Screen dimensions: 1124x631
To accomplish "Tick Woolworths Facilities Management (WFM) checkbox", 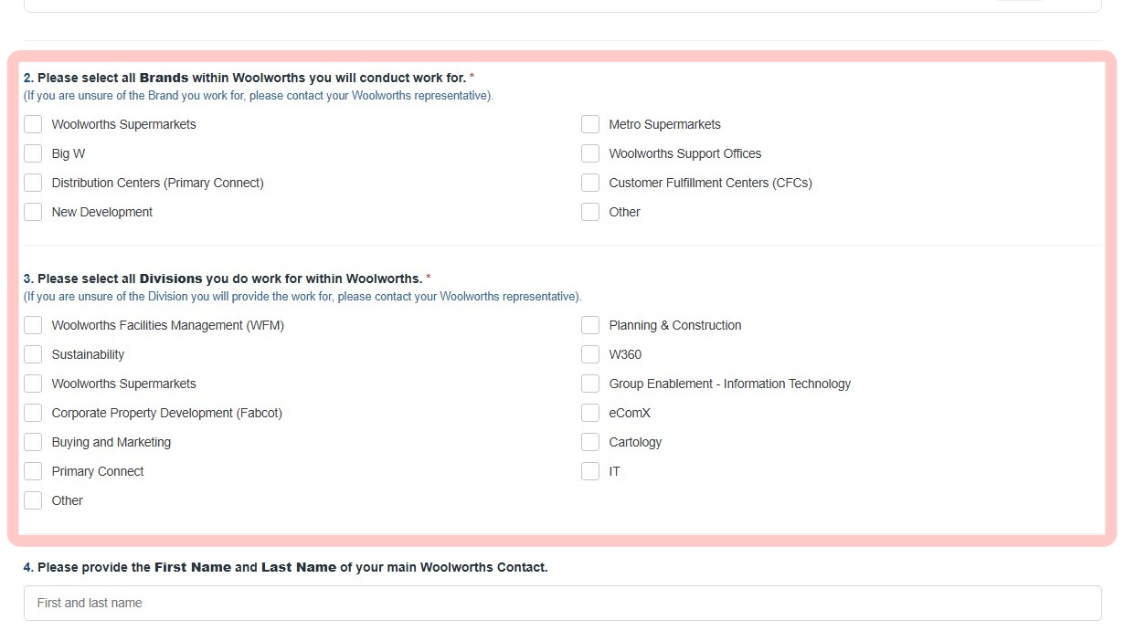I will point(33,325).
